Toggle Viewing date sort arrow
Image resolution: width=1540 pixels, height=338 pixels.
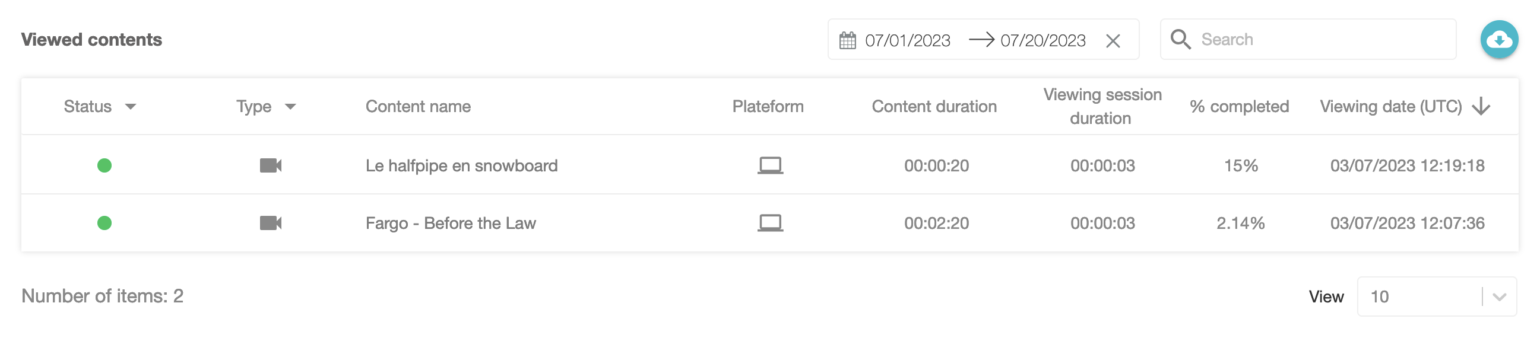[1481, 106]
